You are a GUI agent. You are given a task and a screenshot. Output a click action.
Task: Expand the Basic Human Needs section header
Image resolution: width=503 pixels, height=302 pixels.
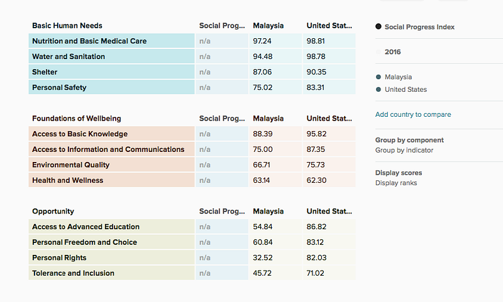[67, 26]
